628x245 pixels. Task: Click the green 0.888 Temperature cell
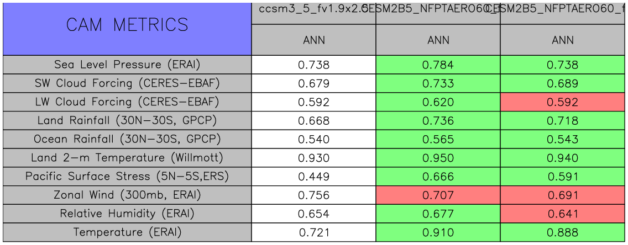tap(563, 232)
